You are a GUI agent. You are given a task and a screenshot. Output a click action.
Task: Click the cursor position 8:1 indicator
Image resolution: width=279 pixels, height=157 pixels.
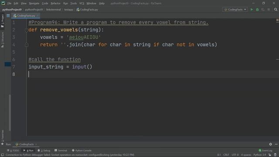[219, 155]
